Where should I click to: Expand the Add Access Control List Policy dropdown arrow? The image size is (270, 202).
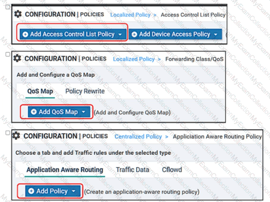point(120,34)
